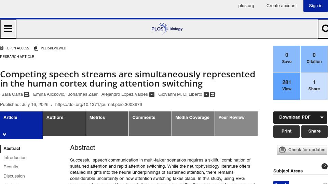Click Create account link
This screenshot has width=328, height=184.
pos(282,6)
